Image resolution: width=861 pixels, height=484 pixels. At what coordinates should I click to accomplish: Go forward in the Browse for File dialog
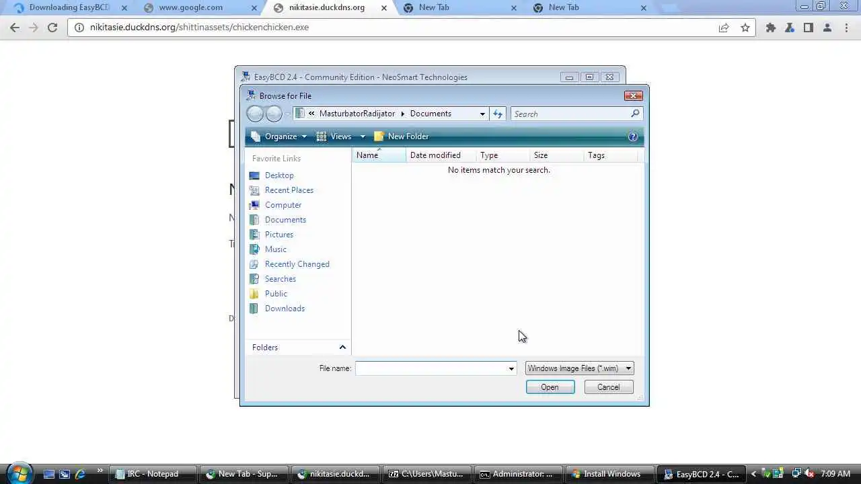pos(274,114)
